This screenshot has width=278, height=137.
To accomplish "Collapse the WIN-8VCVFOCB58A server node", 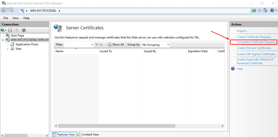I will (3, 40).
